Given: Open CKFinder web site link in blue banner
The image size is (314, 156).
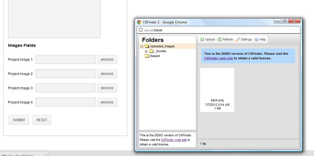Looking at the screenshot, I should coord(218,58).
